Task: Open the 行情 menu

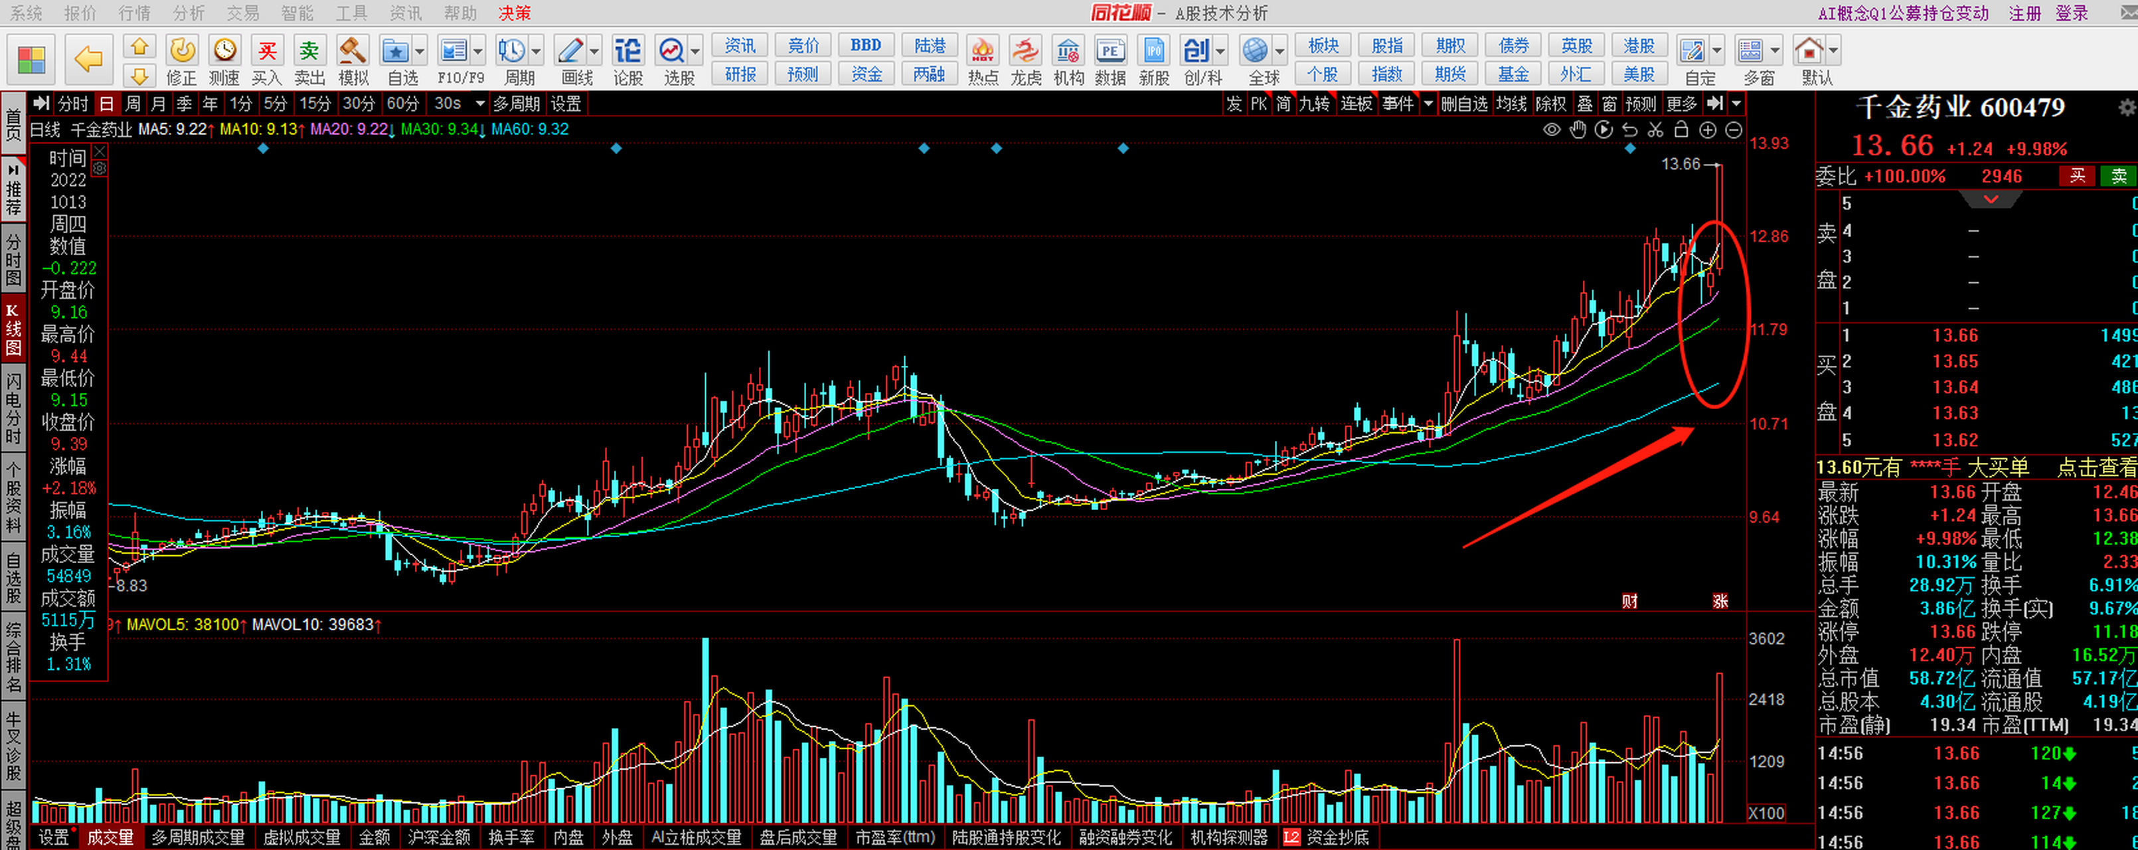Action: tap(134, 13)
